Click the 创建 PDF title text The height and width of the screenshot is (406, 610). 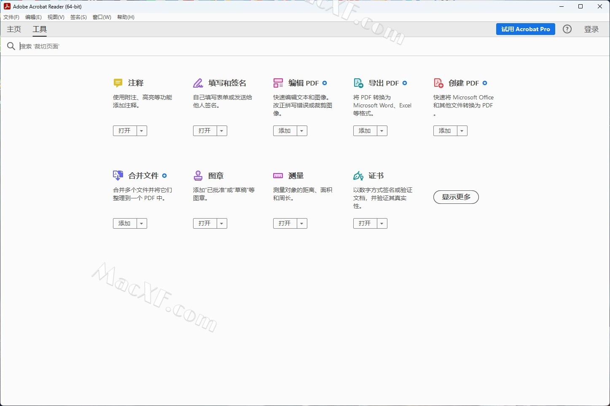[464, 83]
